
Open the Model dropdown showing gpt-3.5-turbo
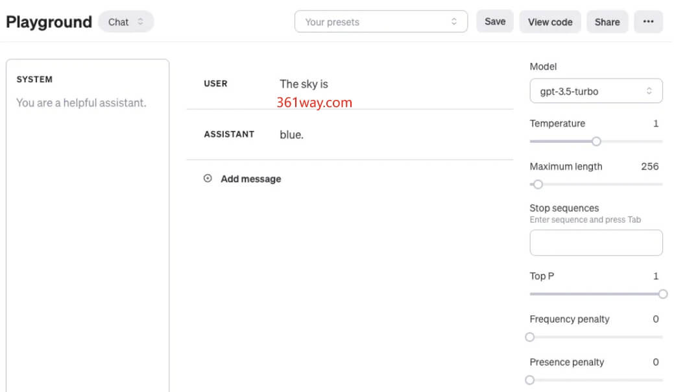(x=596, y=92)
